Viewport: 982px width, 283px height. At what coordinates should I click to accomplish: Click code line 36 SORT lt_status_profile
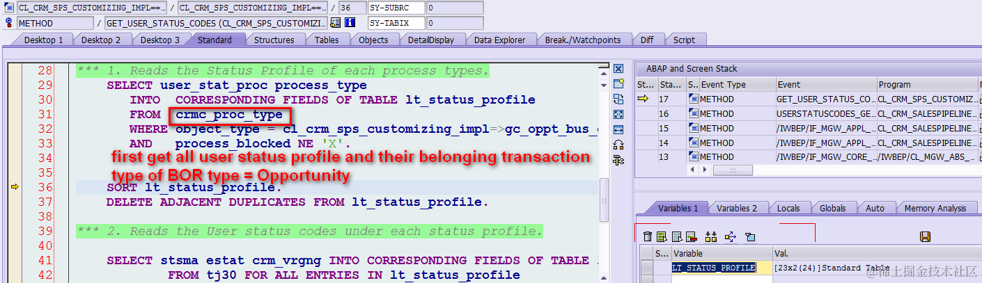point(194,187)
